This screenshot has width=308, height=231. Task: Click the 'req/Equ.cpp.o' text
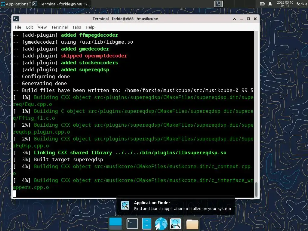[x=32, y=104]
